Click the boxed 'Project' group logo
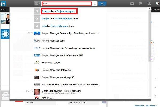160x107 pixels. [37, 48]
